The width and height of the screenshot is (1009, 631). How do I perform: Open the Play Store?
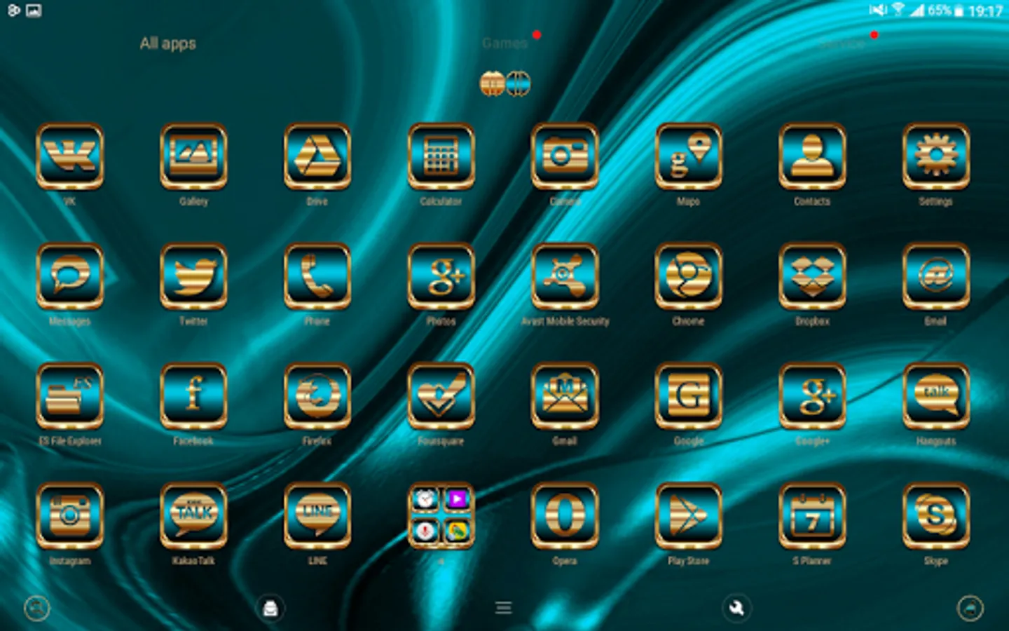[x=689, y=516]
